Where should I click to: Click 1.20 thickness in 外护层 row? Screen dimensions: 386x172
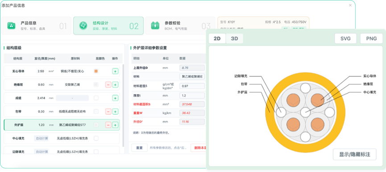point(42,125)
